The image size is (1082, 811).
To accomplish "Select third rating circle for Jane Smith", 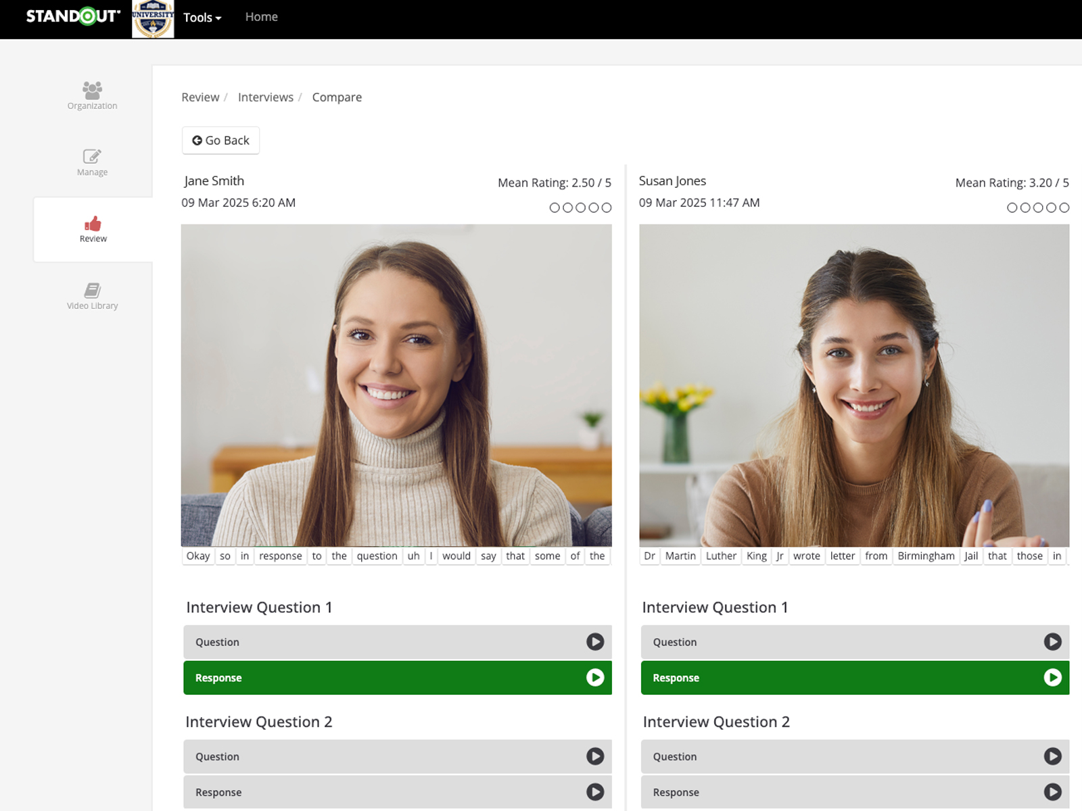I will click(x=580, y=207).
